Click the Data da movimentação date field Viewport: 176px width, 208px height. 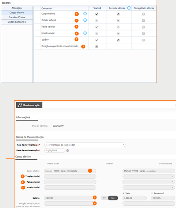(55, 151)
